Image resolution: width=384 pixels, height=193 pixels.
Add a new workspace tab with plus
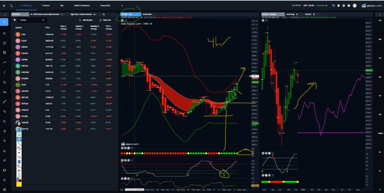(x=122, y=5)
